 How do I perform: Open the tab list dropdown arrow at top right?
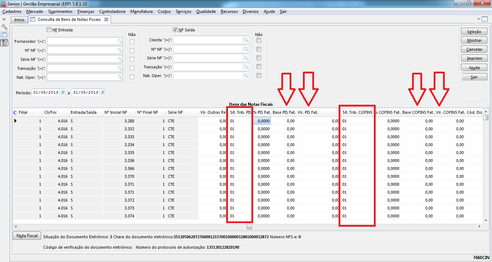479,19
